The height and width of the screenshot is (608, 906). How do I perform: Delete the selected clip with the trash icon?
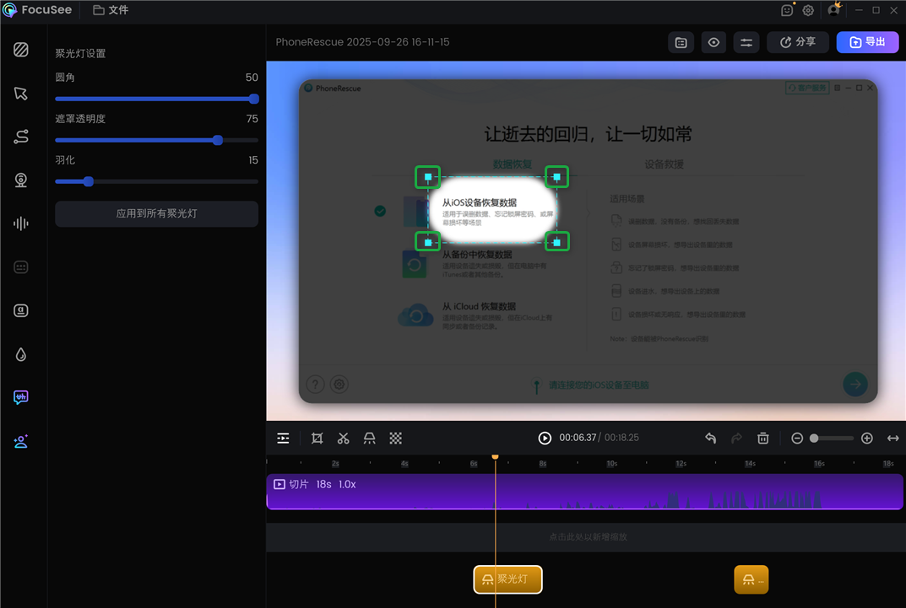click(x=762, y=438)
